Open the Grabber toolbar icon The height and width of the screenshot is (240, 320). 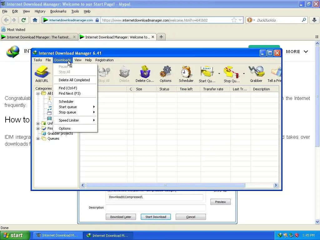click(x=256, y=74)
